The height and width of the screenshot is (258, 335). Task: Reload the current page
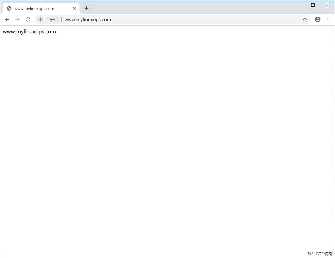(28, 19)
